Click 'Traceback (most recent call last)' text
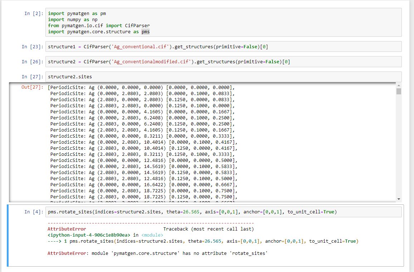This screenshot has width=414, height=272. click(209, 229)
